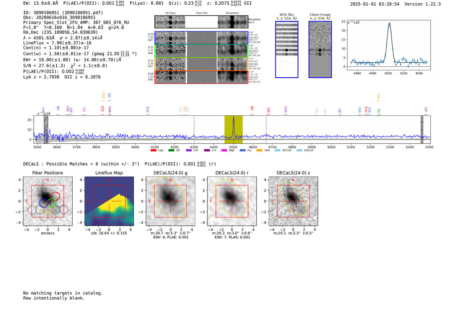Open the With Sky cutout image
This screenshot has height=316, width=464.
point(287,49)
